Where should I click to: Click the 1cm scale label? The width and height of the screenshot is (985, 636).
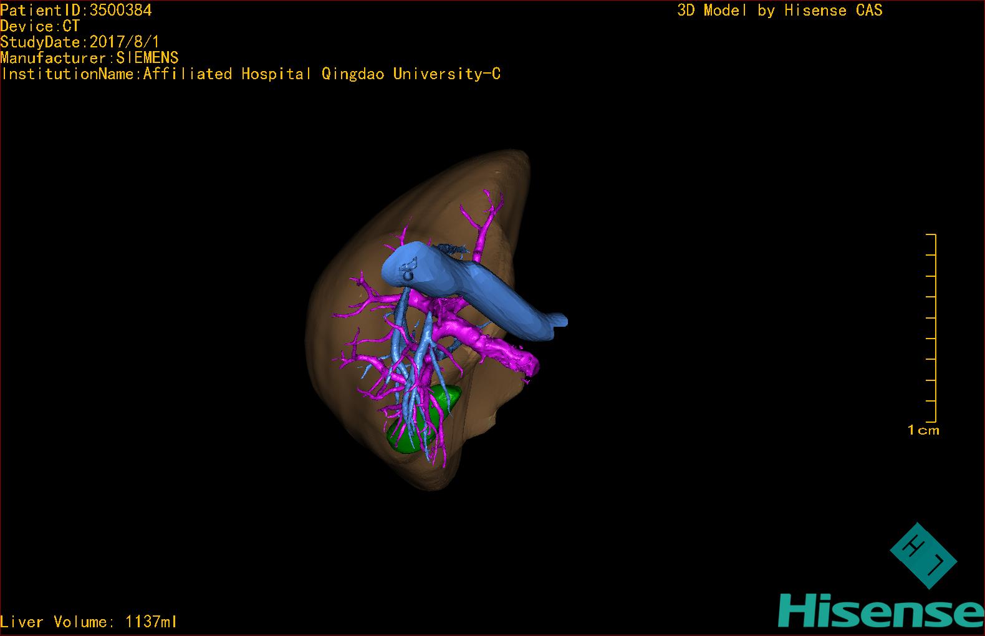tap(923, 430)
